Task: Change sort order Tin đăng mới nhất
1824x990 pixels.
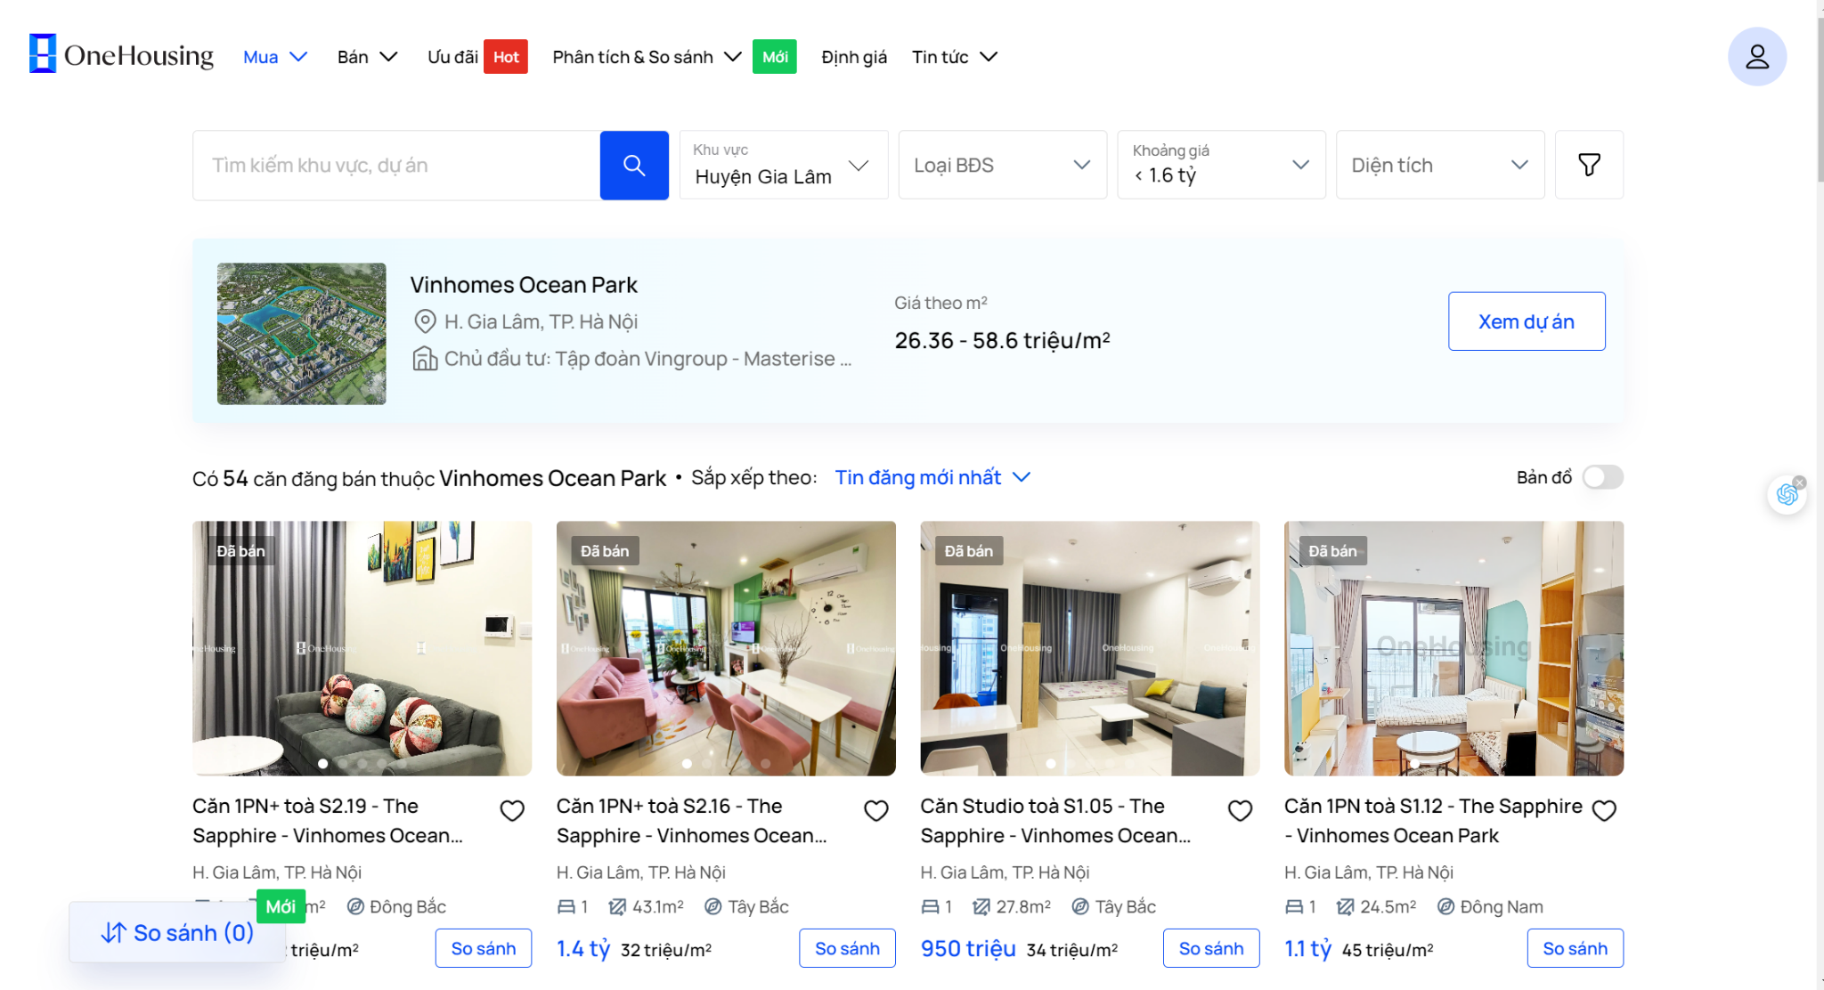Action: [932, 477]
